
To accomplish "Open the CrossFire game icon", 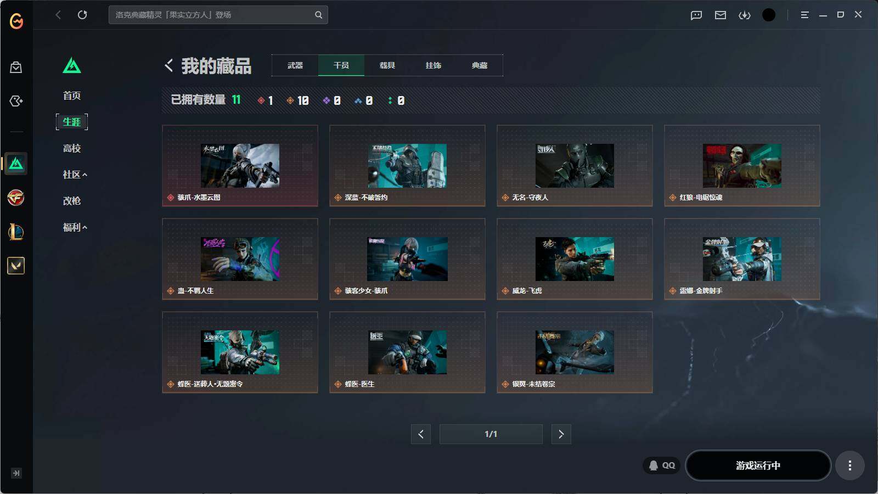I will 16,198.
